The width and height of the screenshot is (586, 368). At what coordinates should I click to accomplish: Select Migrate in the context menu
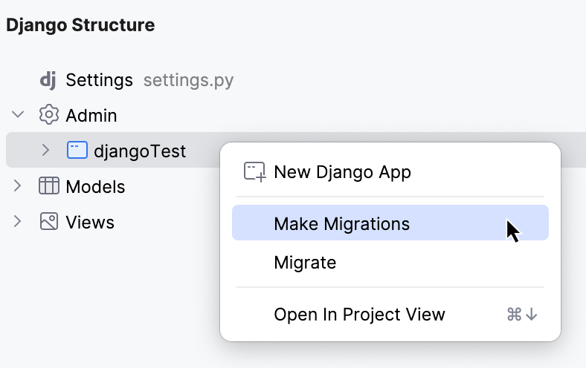point(305,262)
